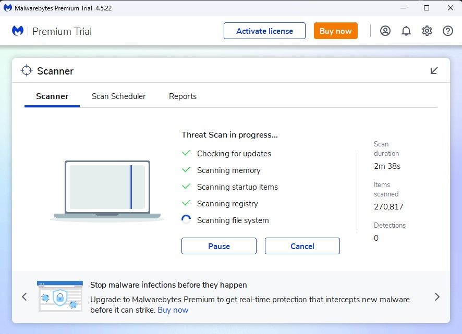Click the orange Buy now button
462x334 pixels.
336,31
